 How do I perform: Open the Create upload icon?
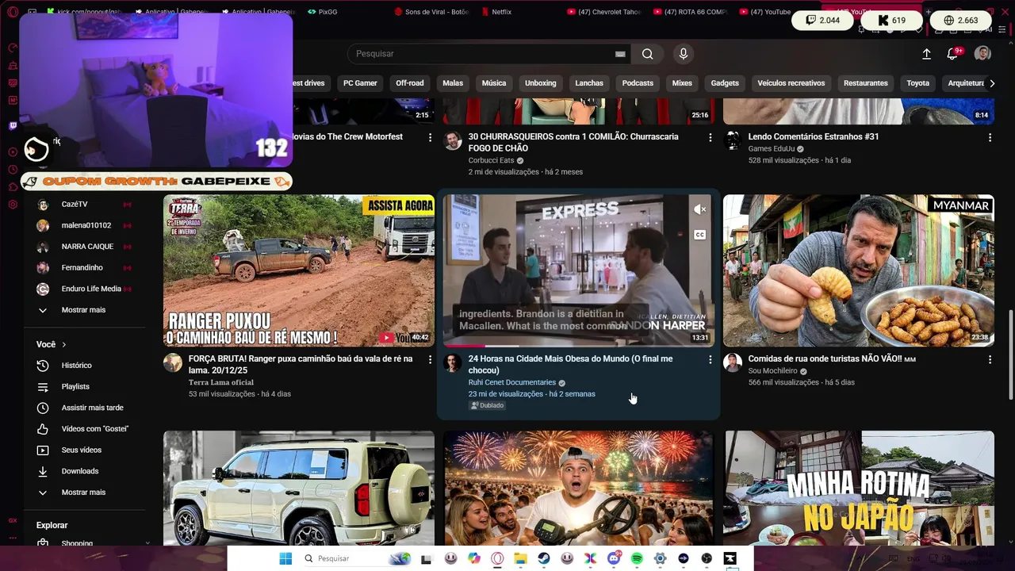click(926, 54)
